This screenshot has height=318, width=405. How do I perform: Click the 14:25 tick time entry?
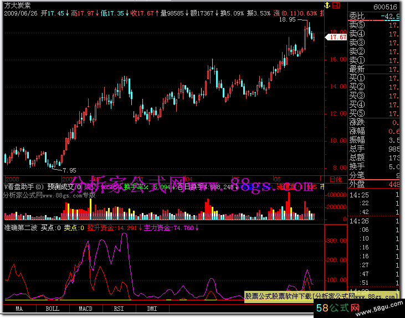pos(359,195)
